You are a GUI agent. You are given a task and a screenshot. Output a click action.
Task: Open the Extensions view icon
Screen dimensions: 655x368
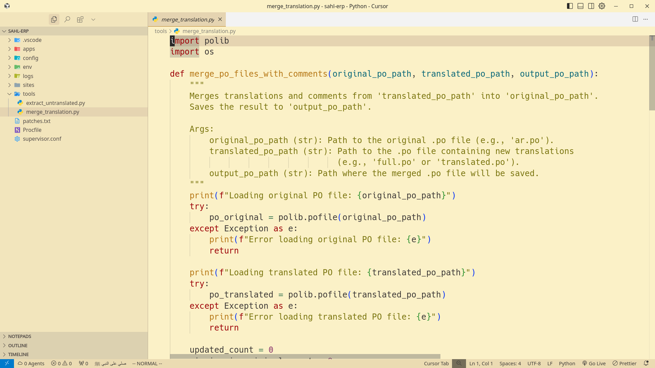click(80, 19)
